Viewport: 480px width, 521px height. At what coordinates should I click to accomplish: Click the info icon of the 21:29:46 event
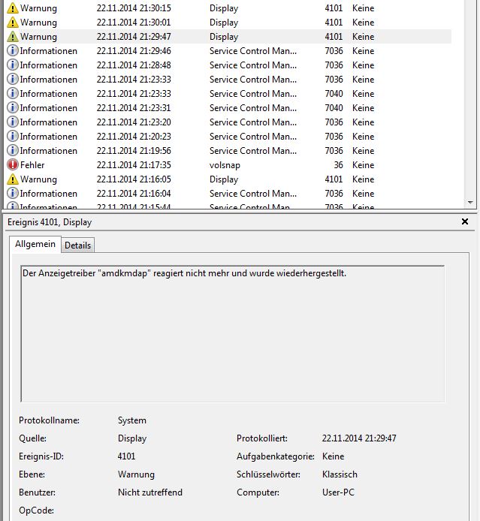point(13,51)
